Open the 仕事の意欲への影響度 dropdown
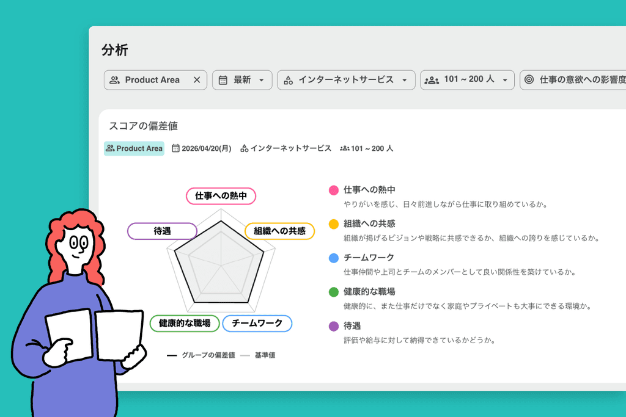This screenshot has height=417, width=626. coord(573,80)
